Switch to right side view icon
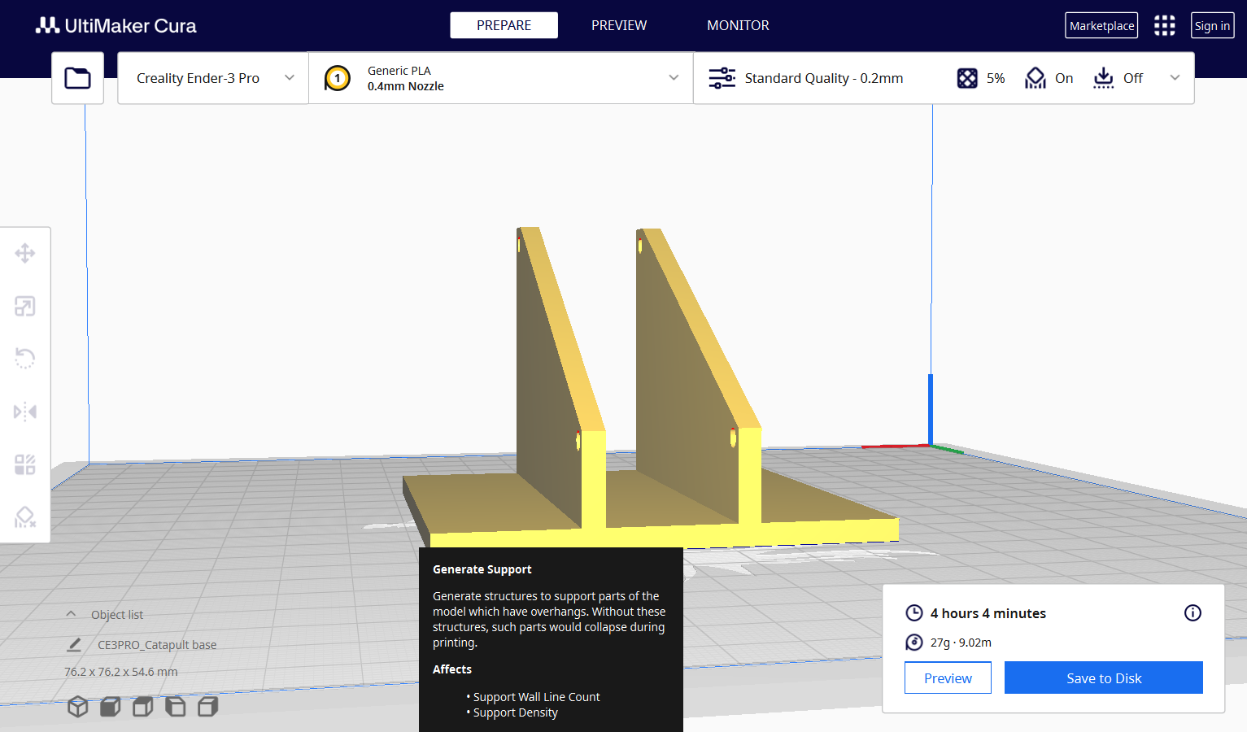Screen dimensions: 1247x732 click(x=207, y=707)
